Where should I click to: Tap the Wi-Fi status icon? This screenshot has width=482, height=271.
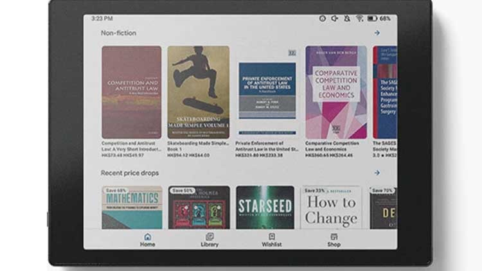click(x=359, y=19)
